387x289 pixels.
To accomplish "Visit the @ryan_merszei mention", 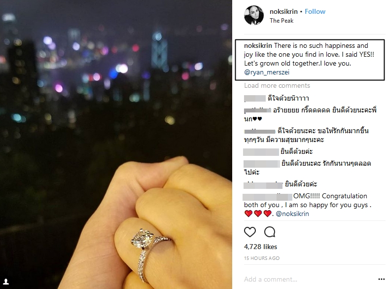I will coord(267,72).
